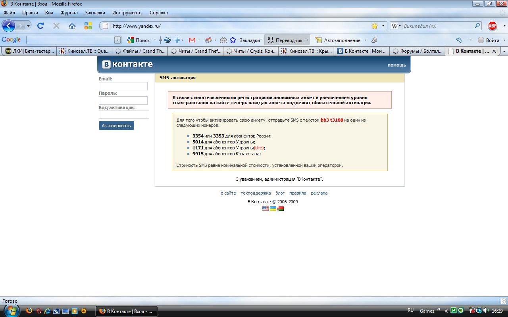Screen dimensions: 508x317
Task: Open the Закладки menu in menu bar
Action: pyautogui.click(x=95, y=13)
